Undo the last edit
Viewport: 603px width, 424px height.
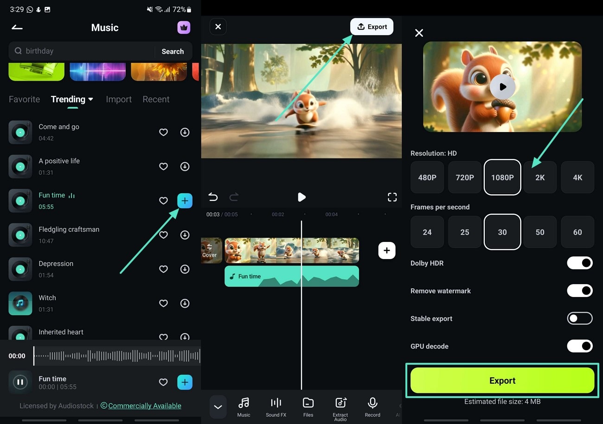tap(213, 197)
